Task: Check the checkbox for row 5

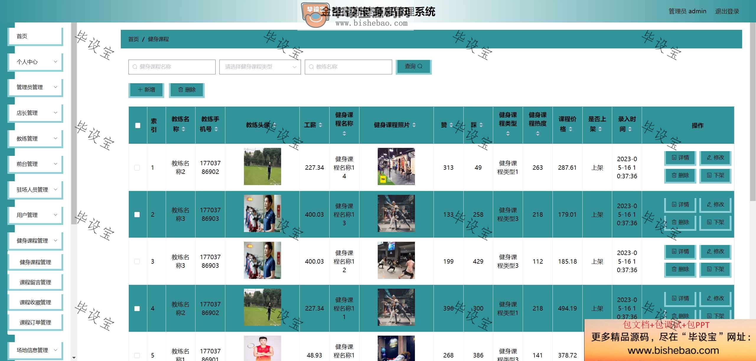Action: [x=137, y=355]
